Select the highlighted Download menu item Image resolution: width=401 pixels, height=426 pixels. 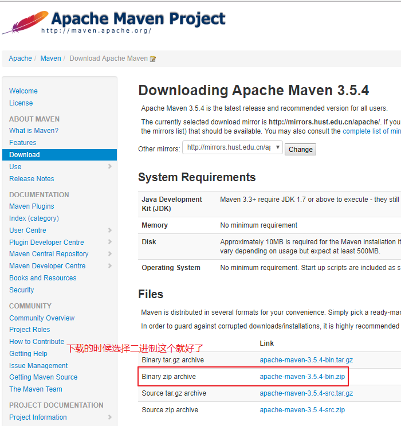pyautogui.click(x=60, y=155)
